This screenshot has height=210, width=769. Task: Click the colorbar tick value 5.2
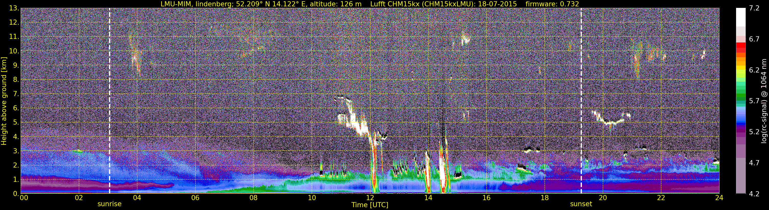point(754,132)
